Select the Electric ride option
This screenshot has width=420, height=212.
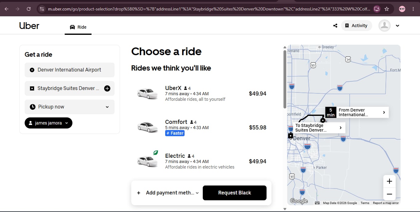(x=201, y=161)
